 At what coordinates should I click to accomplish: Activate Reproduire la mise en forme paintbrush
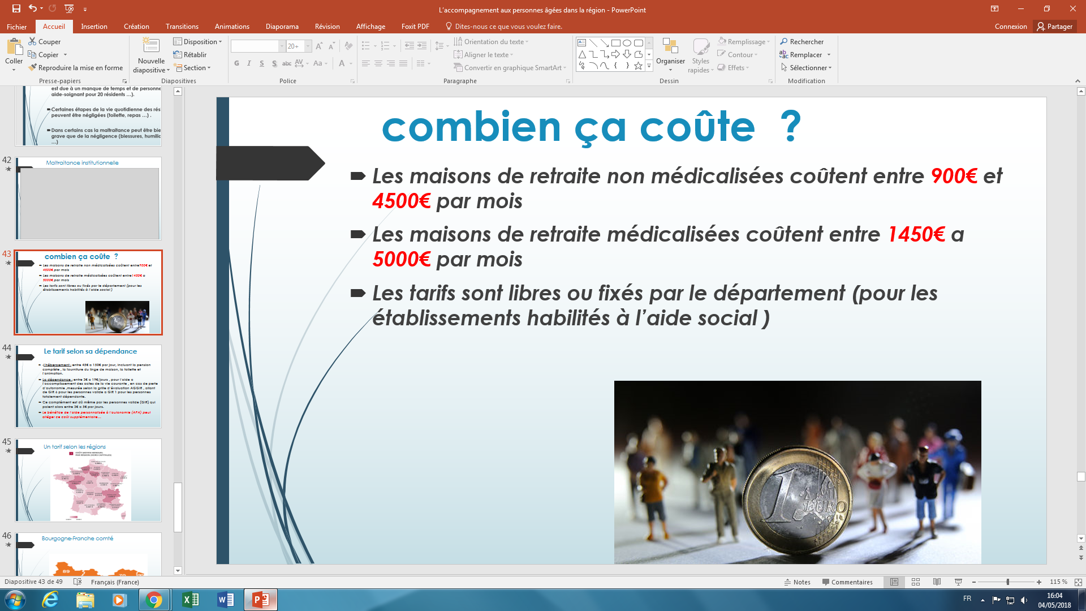pos(75,68)
